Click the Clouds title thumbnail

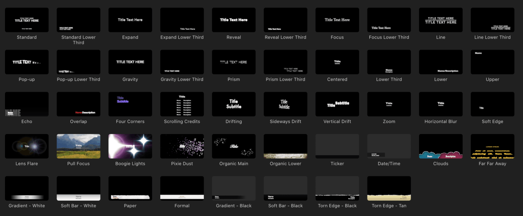[441, 146]
